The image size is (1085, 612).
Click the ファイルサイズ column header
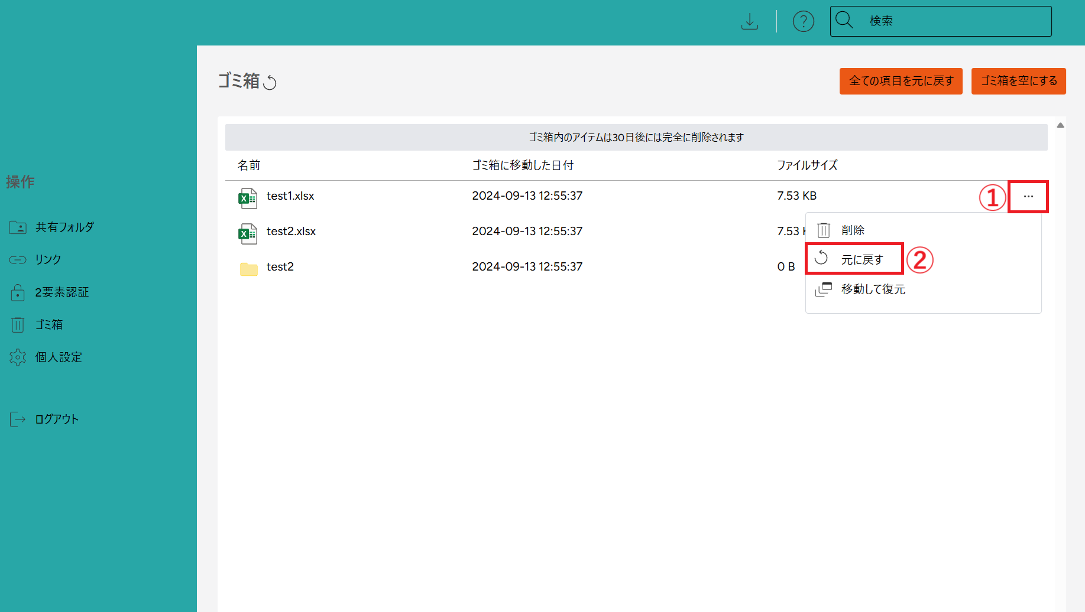pos(807,165)
